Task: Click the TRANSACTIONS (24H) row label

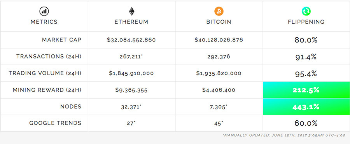Action: click(49, 56)
